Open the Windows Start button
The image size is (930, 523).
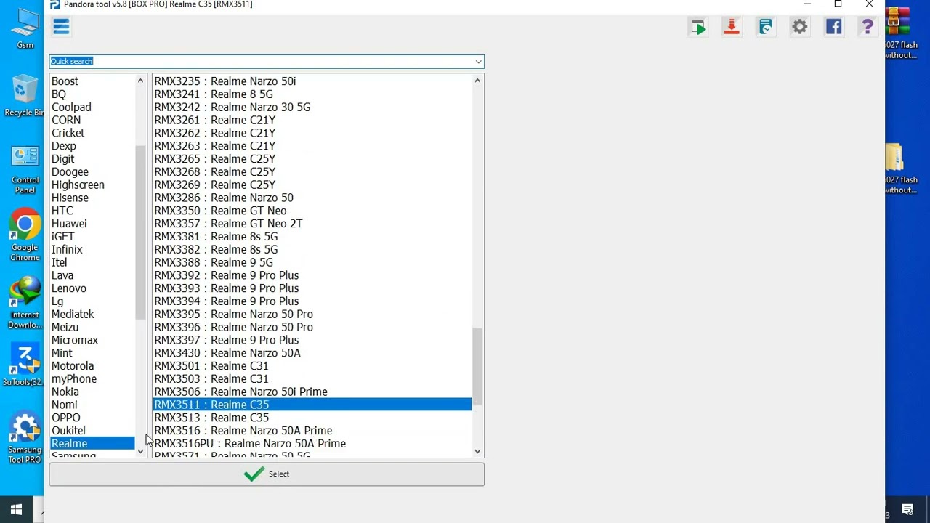(x=16, y=509)
